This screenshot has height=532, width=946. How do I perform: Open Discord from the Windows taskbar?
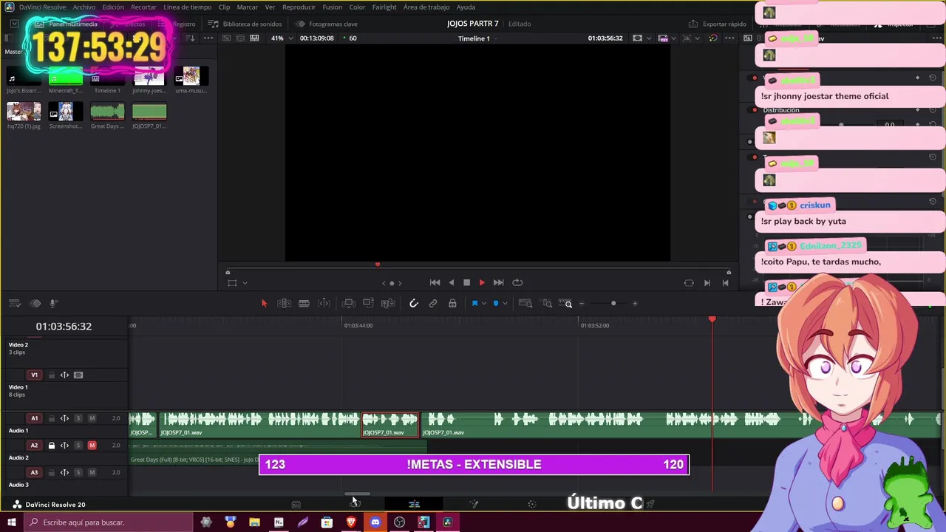(x=375, y=522)
